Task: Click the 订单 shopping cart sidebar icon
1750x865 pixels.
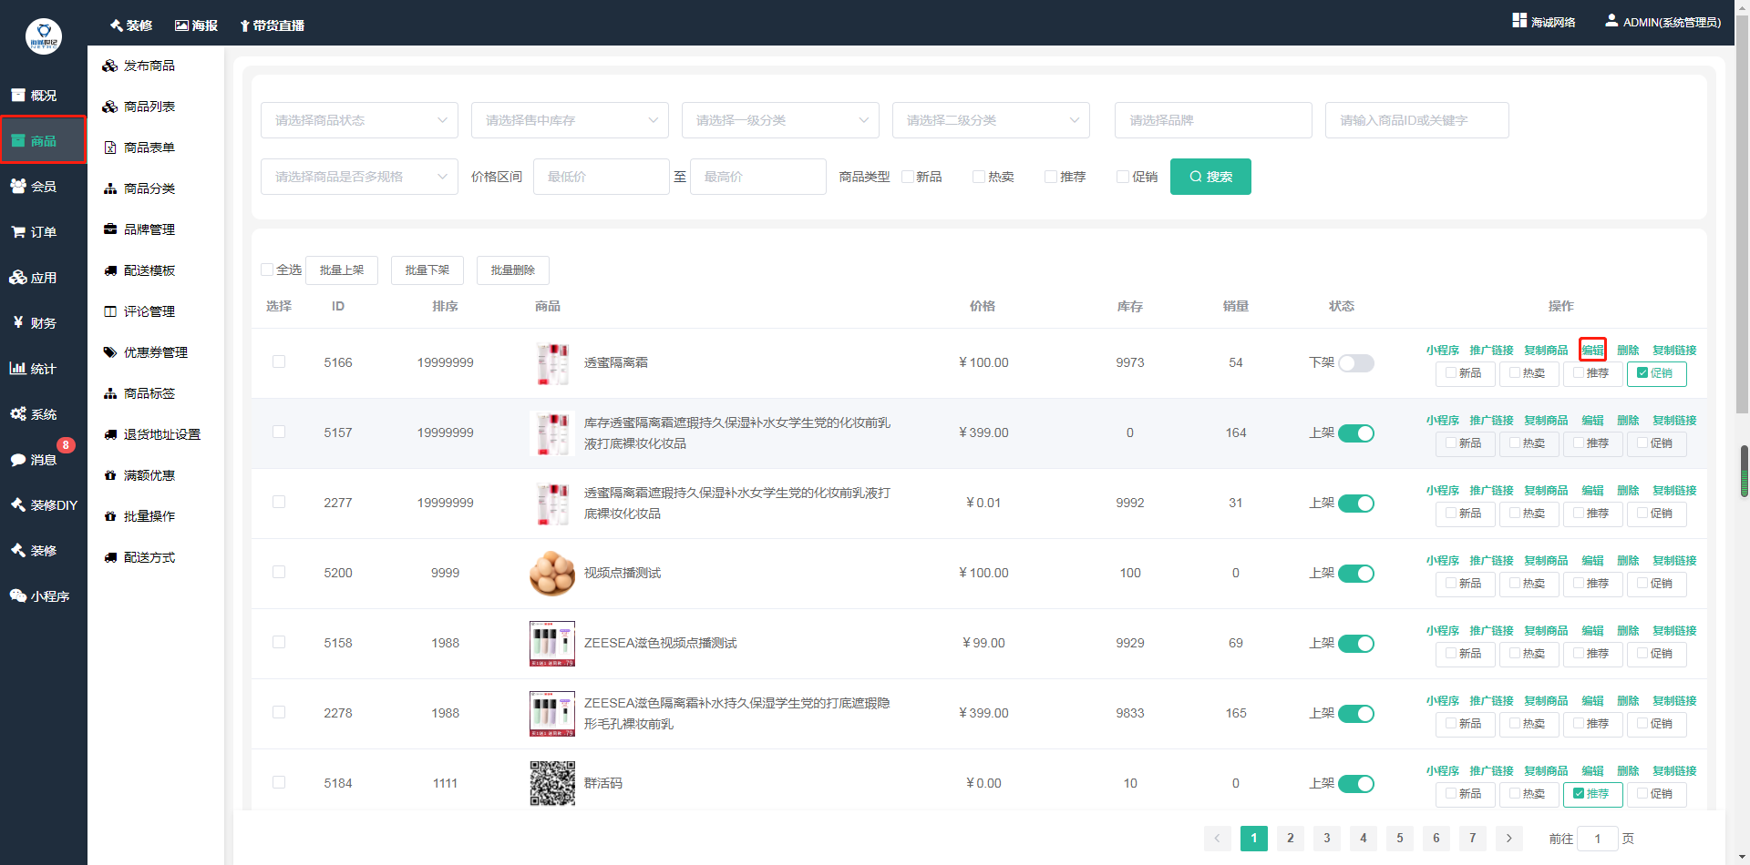Action: [18, 232]
